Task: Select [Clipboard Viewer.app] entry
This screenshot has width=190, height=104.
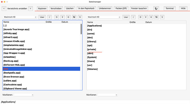Action: click(41, 88)
